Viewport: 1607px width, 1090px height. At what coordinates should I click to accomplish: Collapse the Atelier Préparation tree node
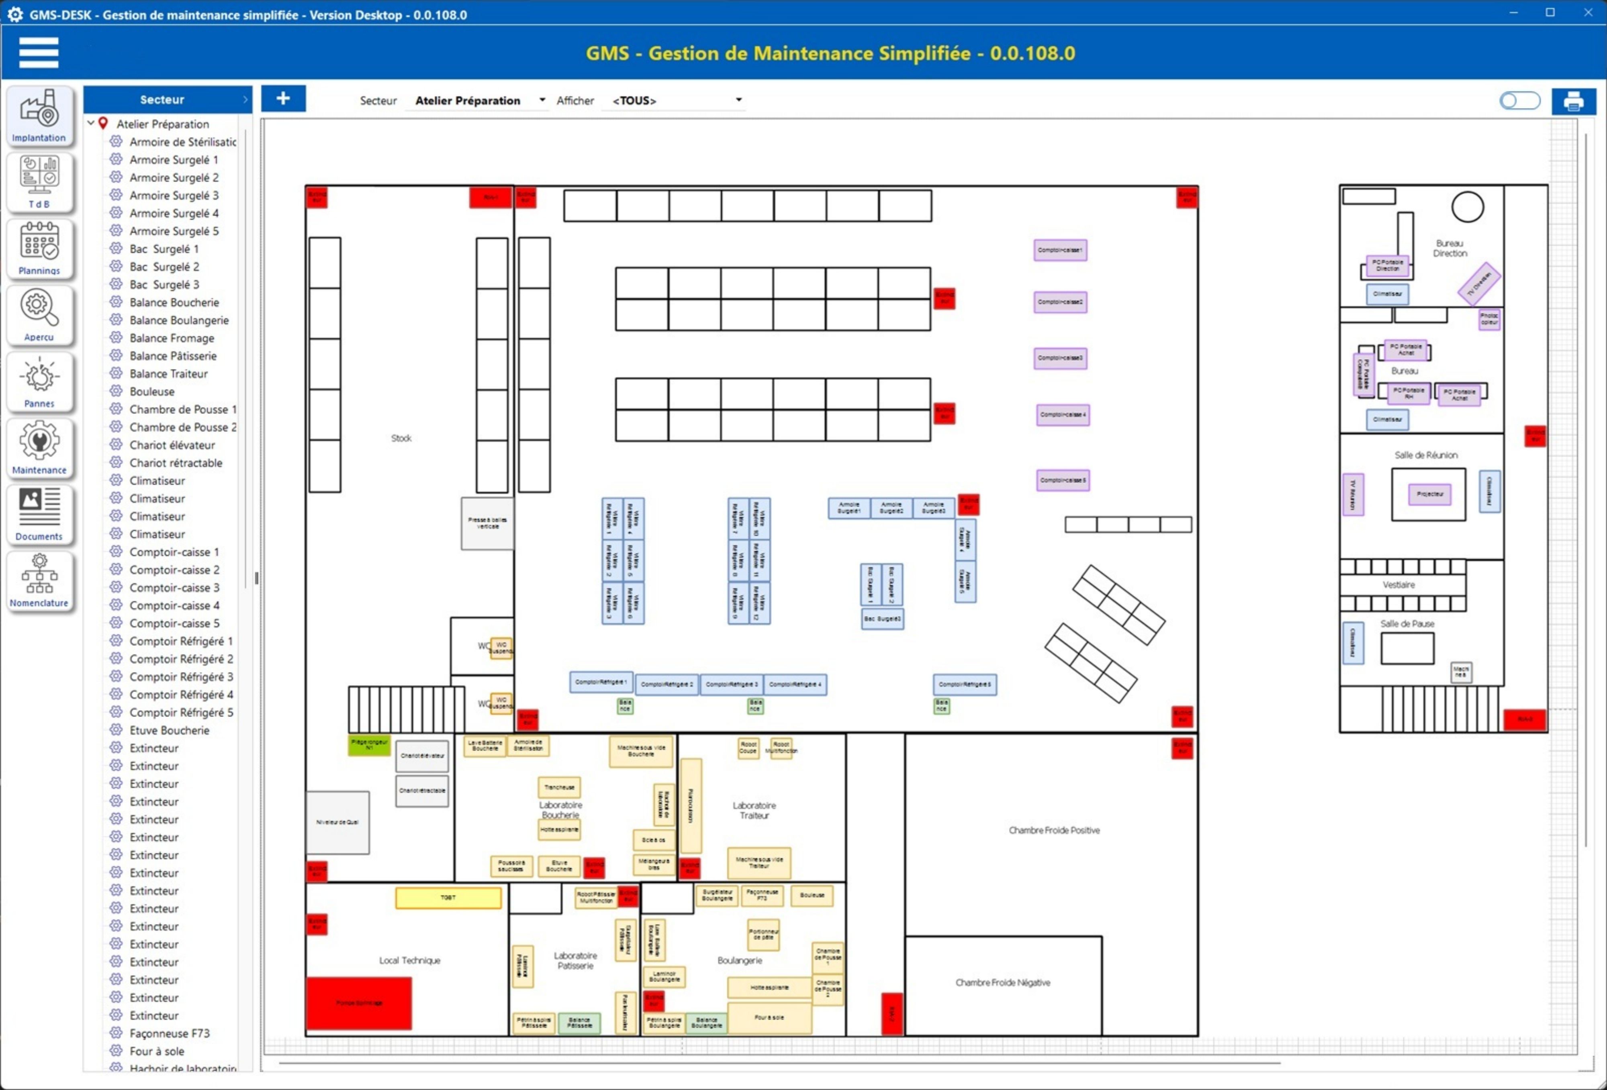coord(90,123)
